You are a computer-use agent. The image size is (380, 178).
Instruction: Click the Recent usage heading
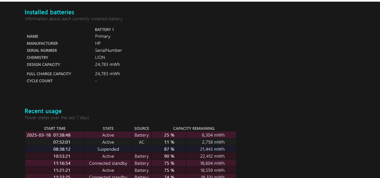tap(43, 111)
